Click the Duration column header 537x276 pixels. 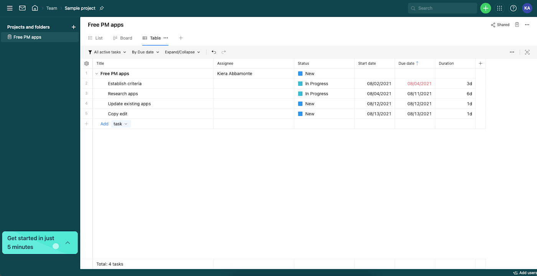[x=455, y=64]
